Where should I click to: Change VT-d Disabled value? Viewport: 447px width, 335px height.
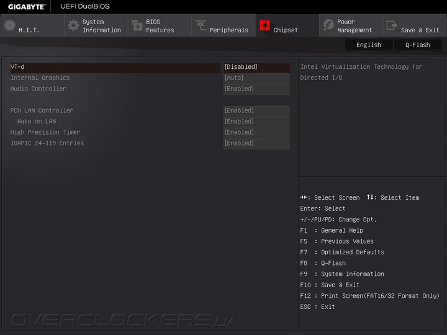point(256,67)
